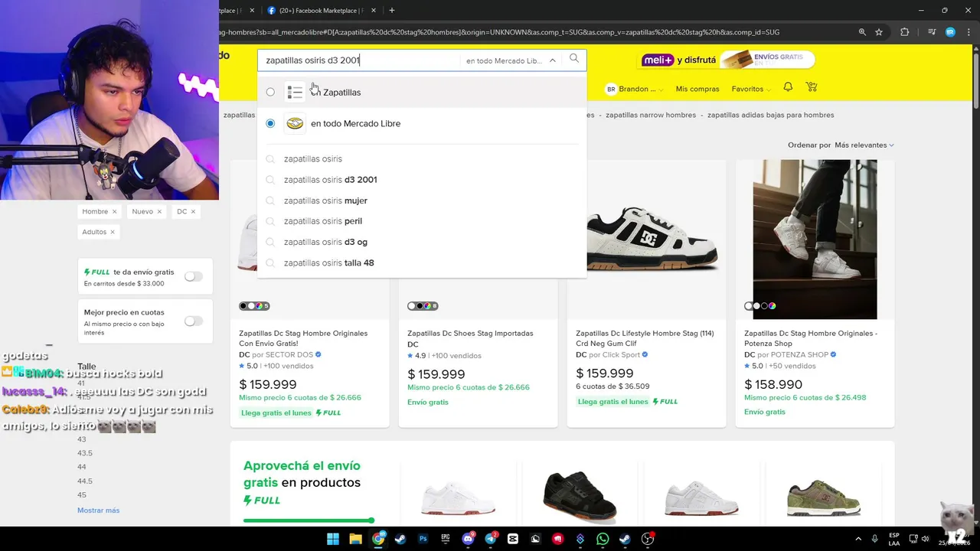
Task: Close the Facebook Marketplace tab
Action: coord(374,11)
